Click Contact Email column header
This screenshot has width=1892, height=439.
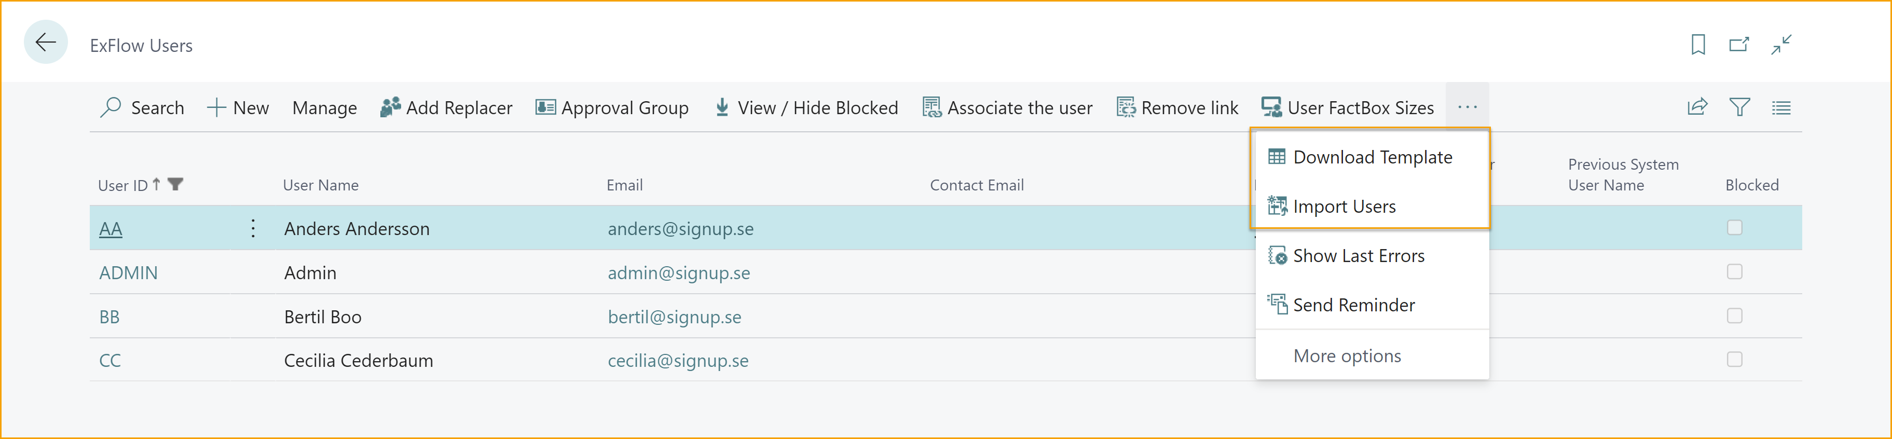coord(976,185)
